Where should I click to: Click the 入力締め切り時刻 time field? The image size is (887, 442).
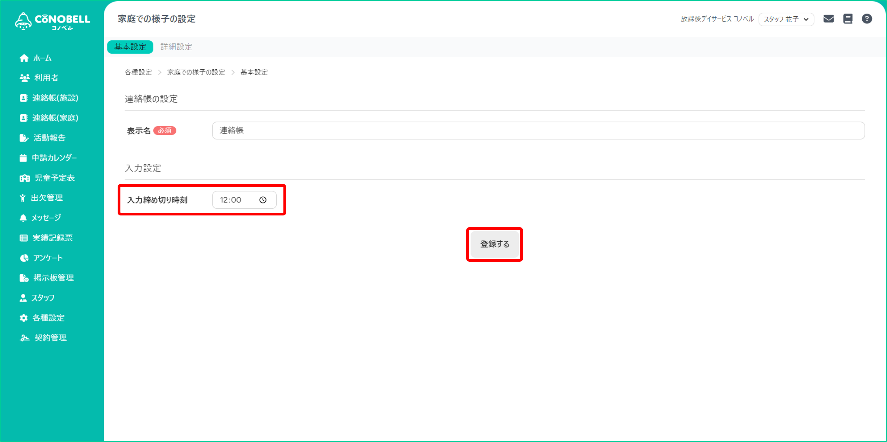244,200
